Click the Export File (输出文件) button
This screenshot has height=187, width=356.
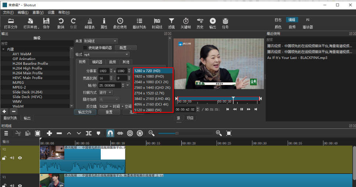tap(85, 112)
